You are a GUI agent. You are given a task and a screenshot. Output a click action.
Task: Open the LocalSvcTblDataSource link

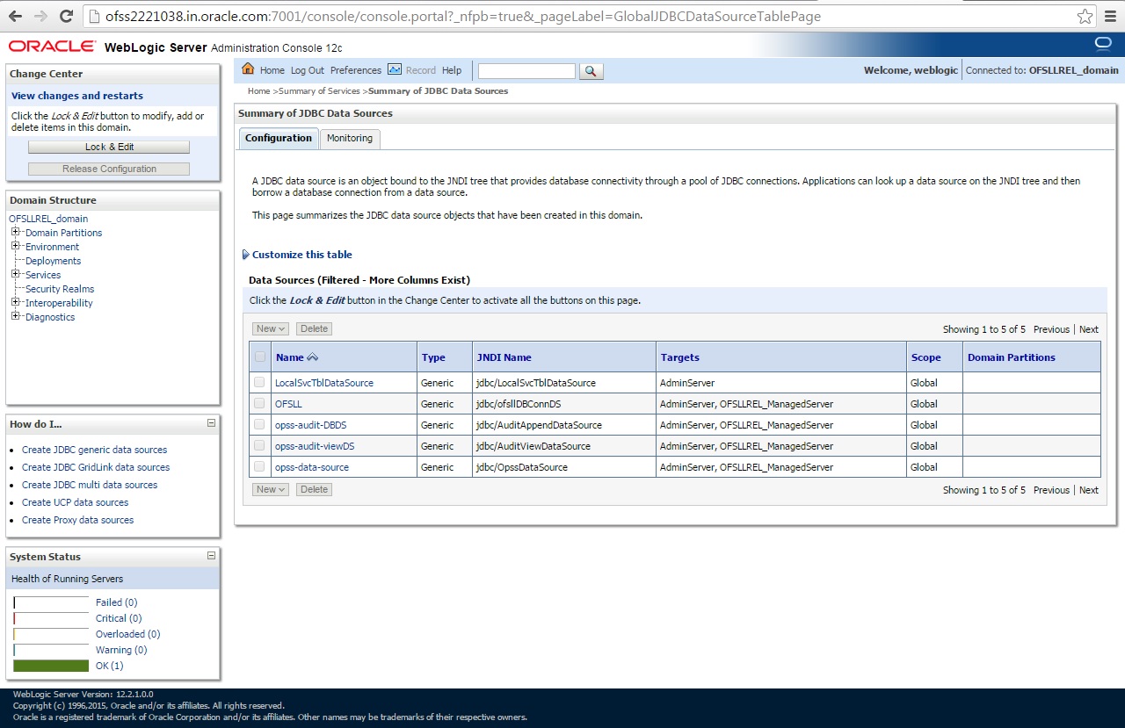pyautogui.click(x=324, y=383)
